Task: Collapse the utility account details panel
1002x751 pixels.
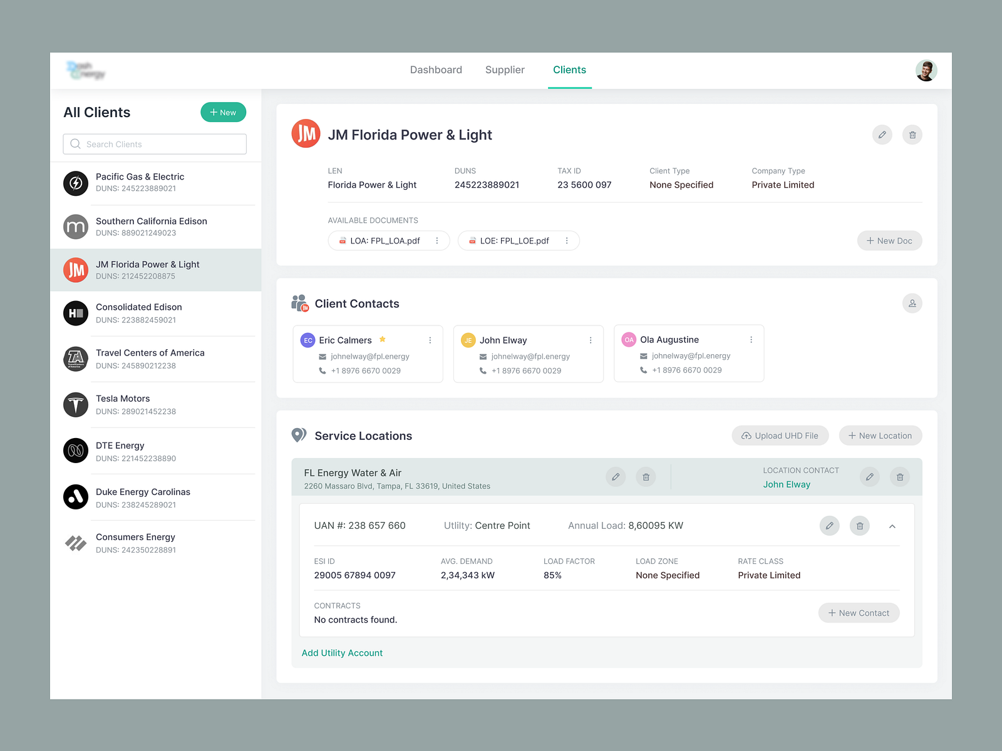Action: pos(892,526)
